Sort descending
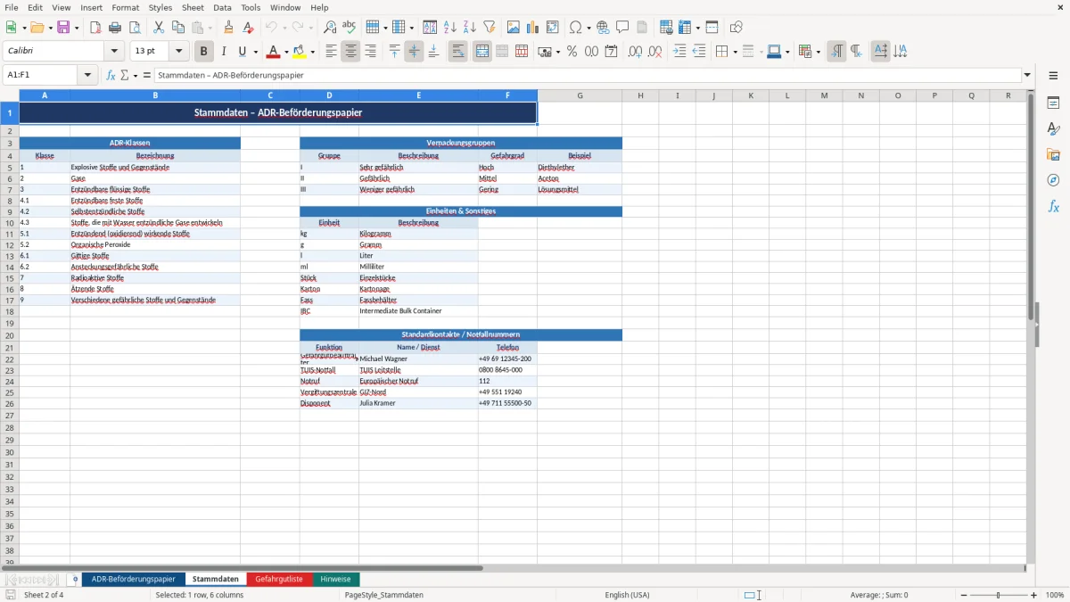Viewport: 1070px width, 602px height. coord(470,28)
